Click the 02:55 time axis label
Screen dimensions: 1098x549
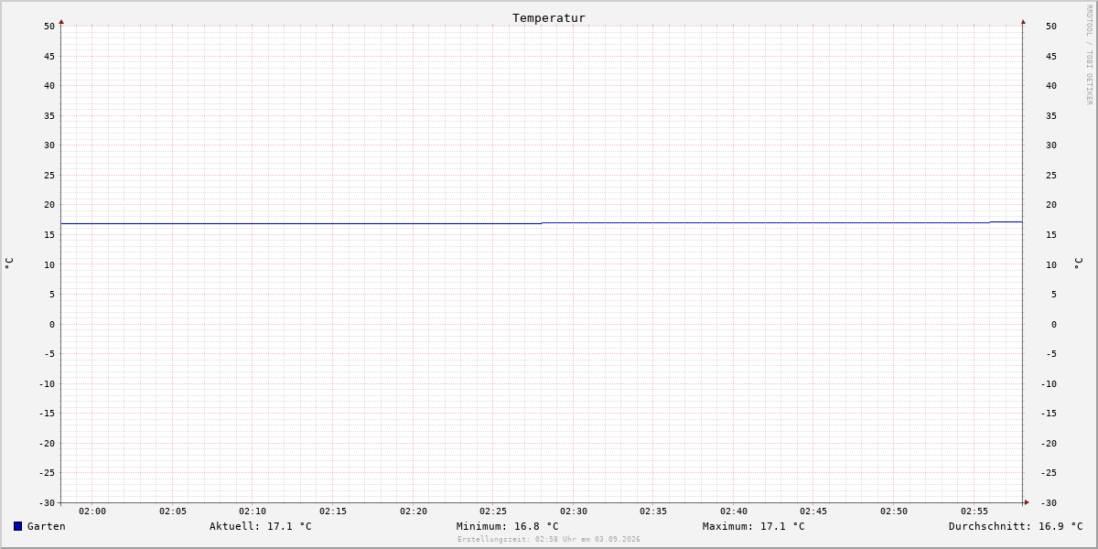pyautogui.click(x=974, y=511)
